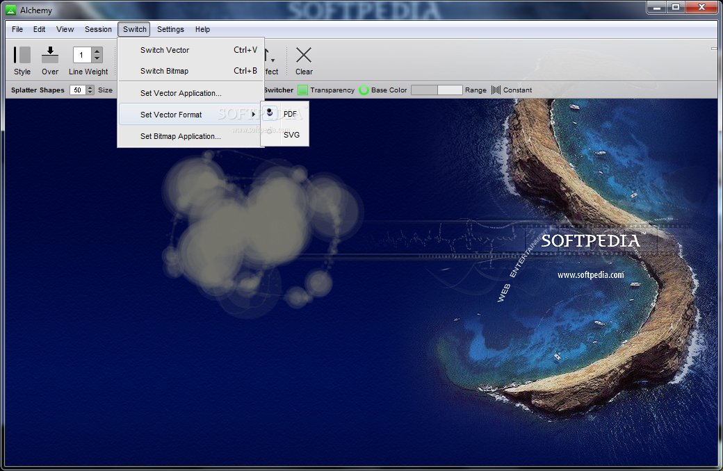
Task: Decrease Splatter Shapes value with down arrow
Action: [90, 92]
